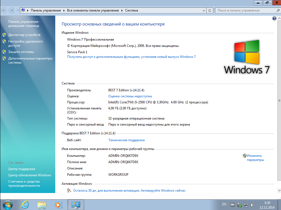Screen dimensions: 281x210
Task: Open Device Manager from the sidebar
Action: click(x=24, y=35)
